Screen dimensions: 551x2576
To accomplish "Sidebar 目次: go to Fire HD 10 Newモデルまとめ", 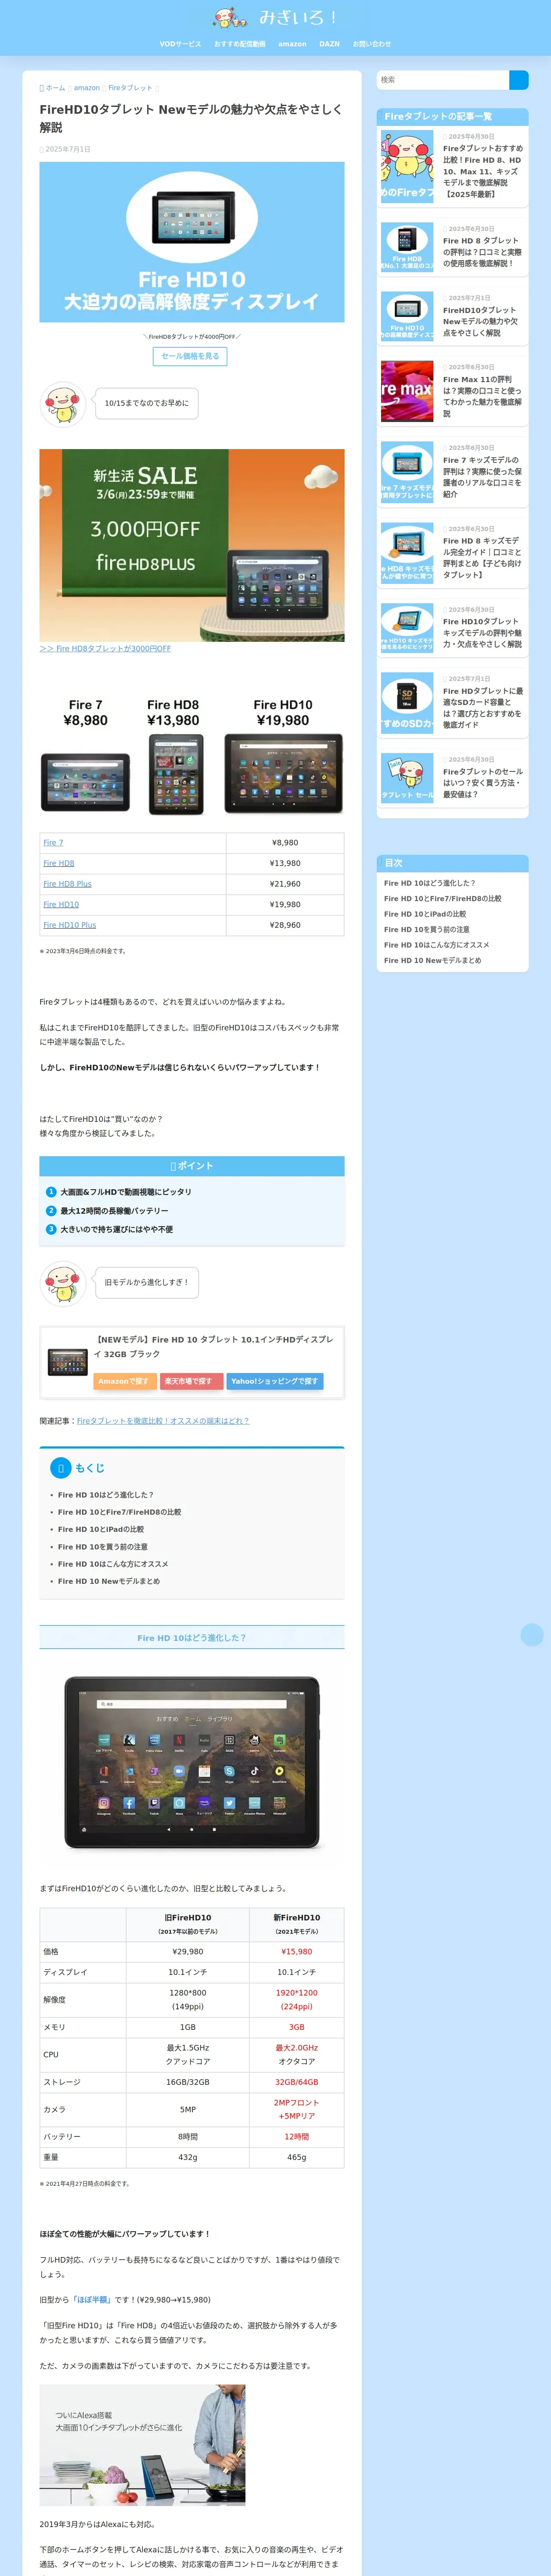I will click(x=433, y=960).
